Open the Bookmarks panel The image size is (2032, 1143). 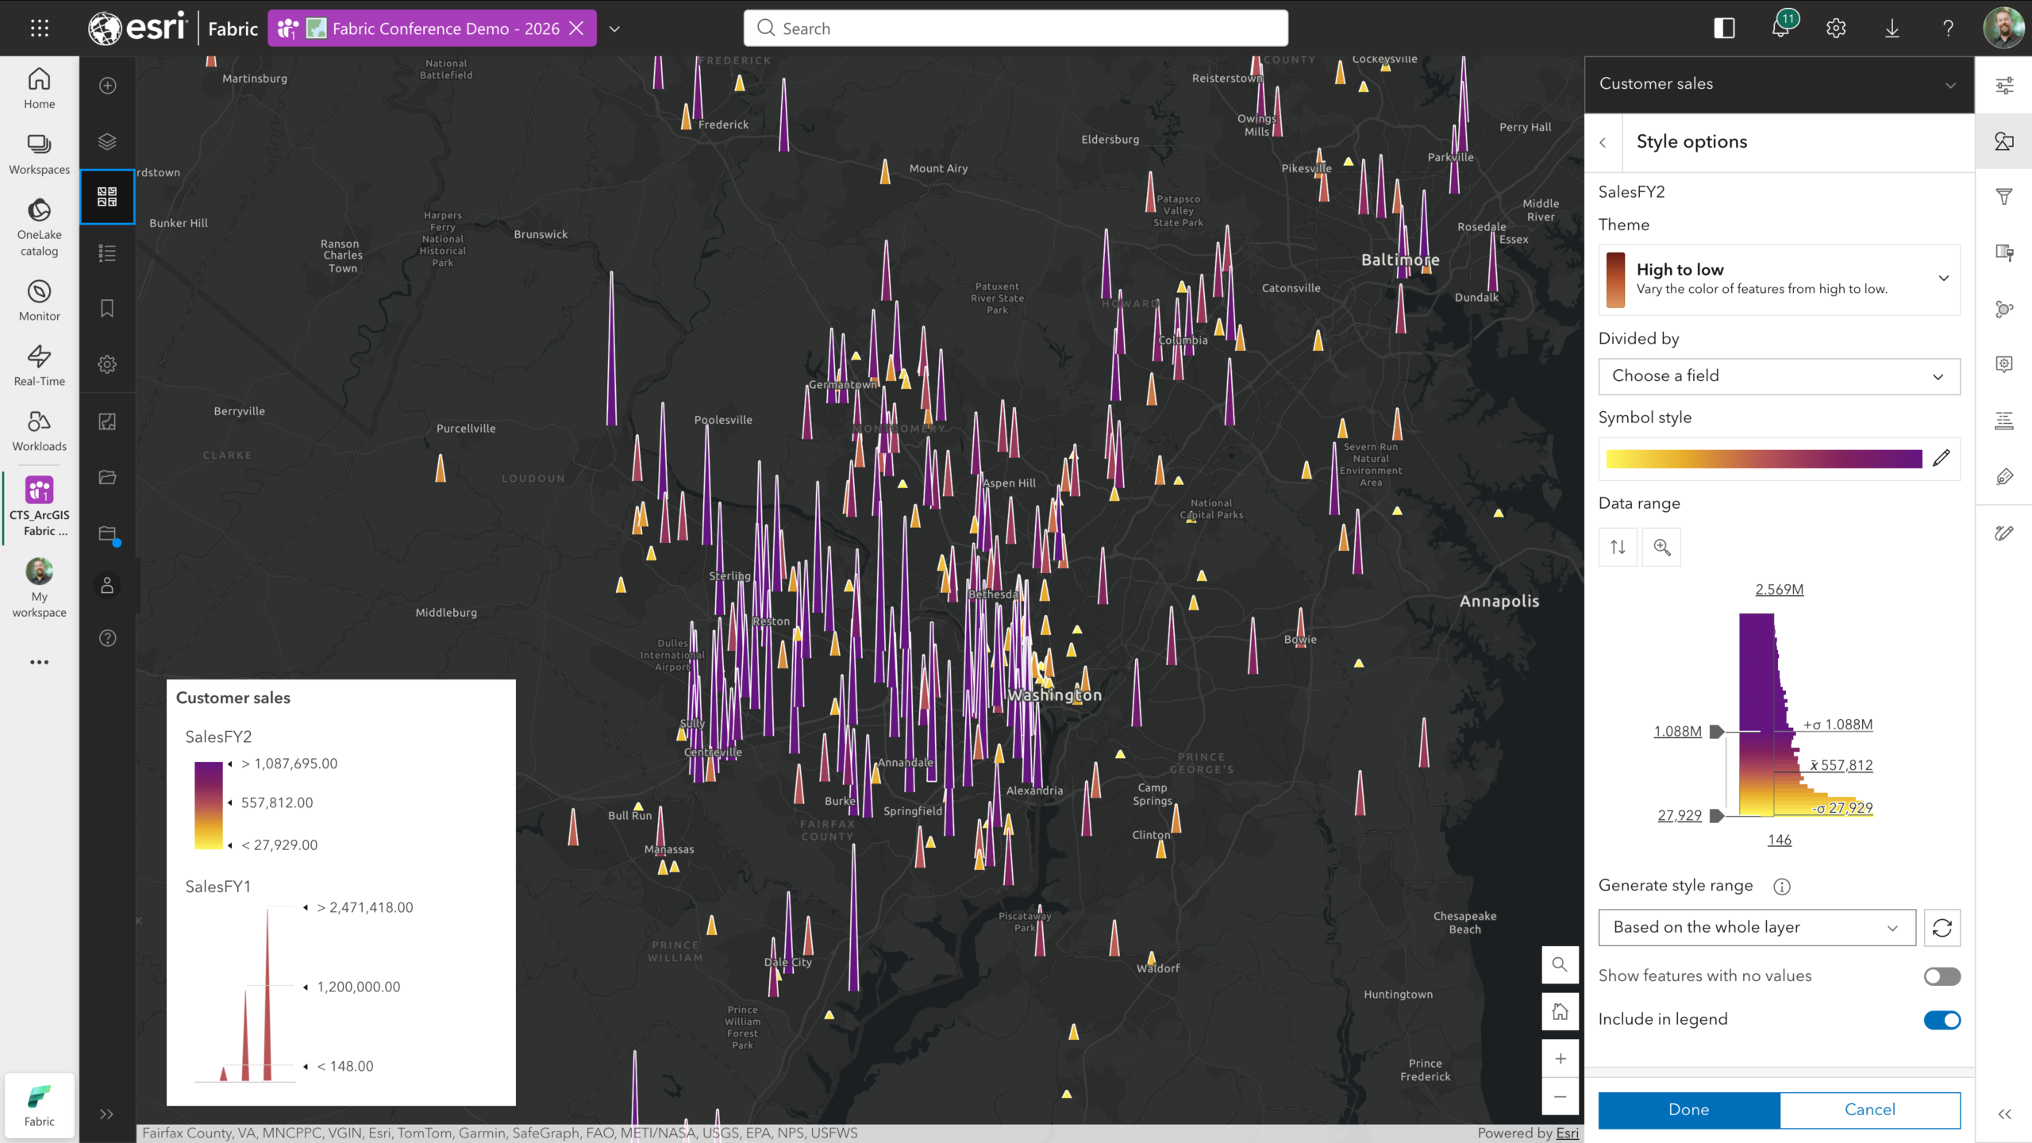pyautogui.click(x=107, y=308)
